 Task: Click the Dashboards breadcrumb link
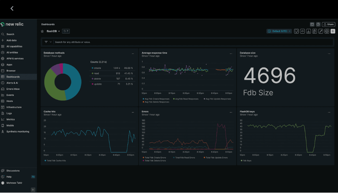(48, 24)
